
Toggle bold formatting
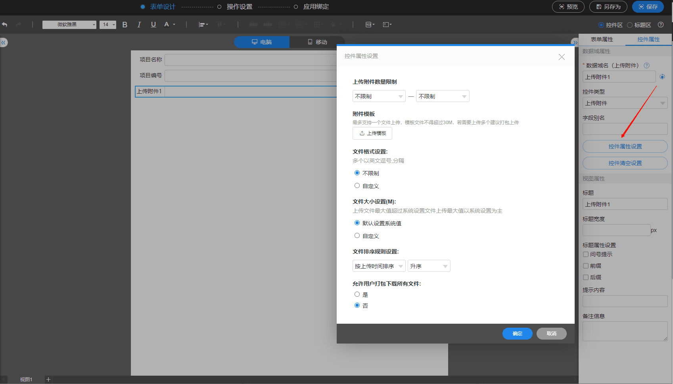pos(125,25)
